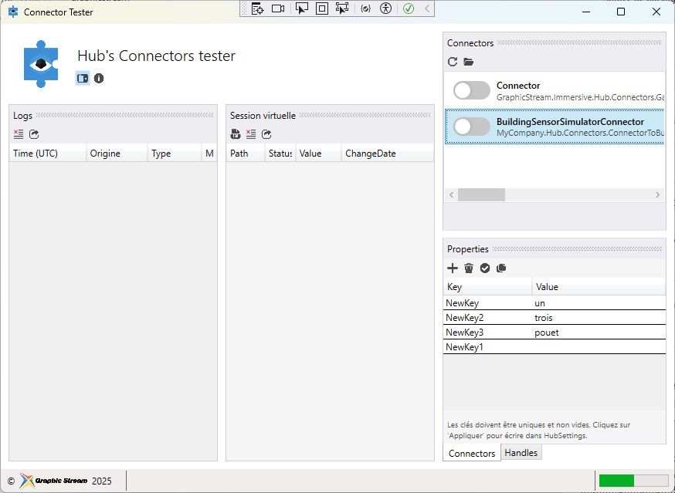Select the NewKey1 property cell
Screen dimensions: 675x493
pos(487,346)
